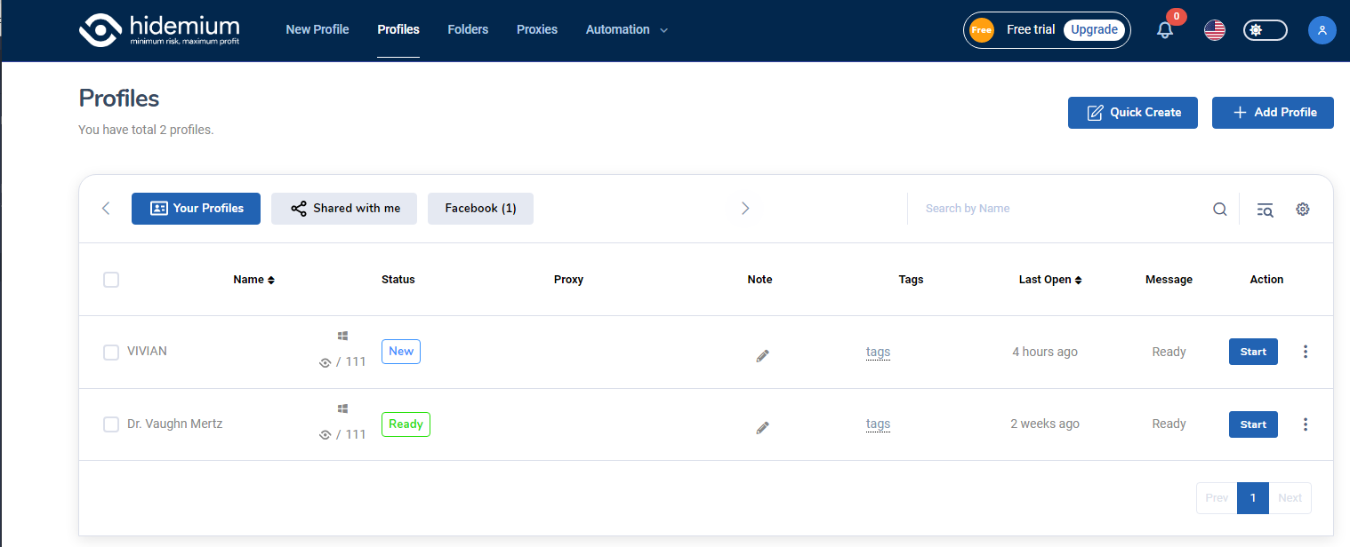1350x547 pixels.
Task: Open advanced search filter icon
Action: (1264, 209)
